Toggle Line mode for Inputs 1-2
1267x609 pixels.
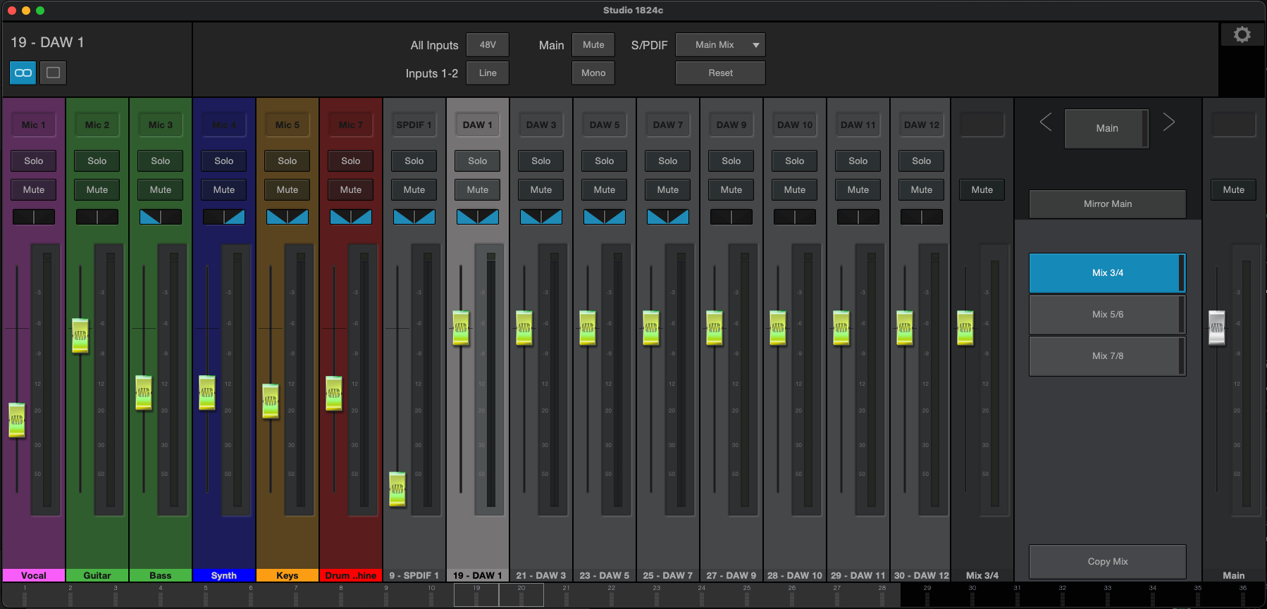point(488,73)
